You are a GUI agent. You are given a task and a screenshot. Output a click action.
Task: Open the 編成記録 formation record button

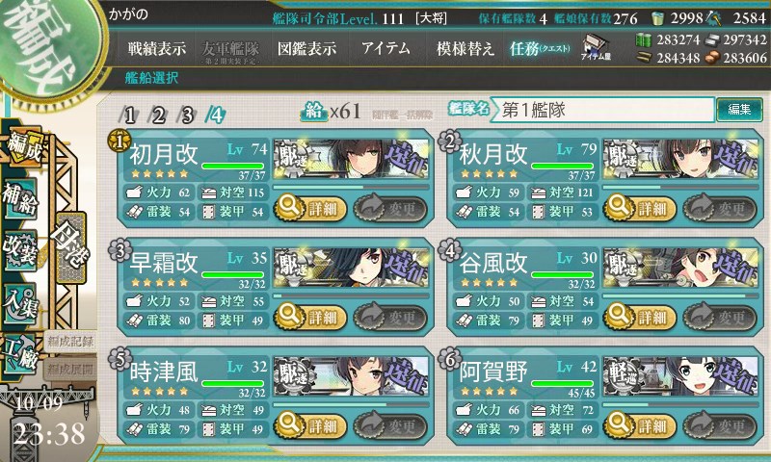(x=69, y=342)
